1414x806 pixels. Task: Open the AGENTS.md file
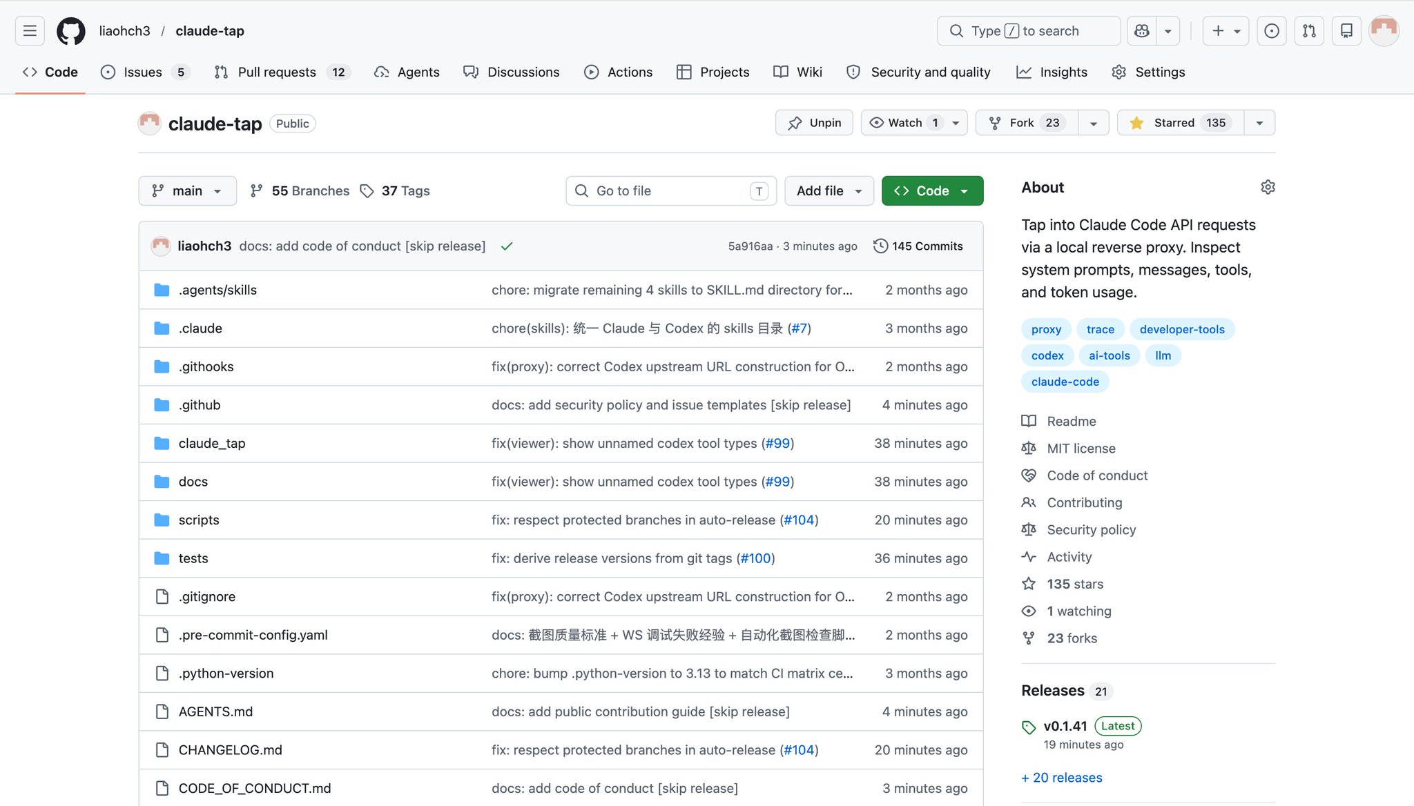(215, 711)
